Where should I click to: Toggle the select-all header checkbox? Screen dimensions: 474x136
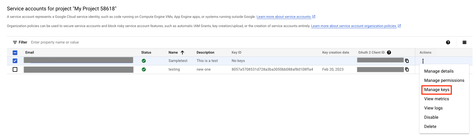(15, 52)
